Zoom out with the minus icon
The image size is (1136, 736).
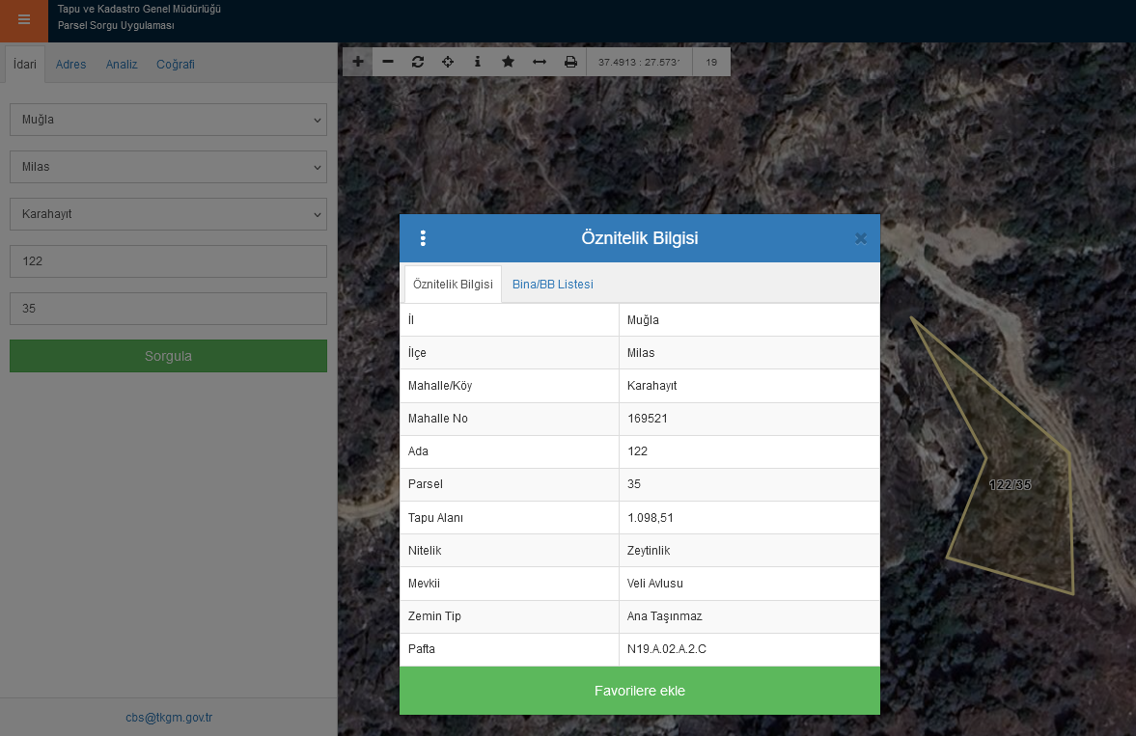(388, 62)
